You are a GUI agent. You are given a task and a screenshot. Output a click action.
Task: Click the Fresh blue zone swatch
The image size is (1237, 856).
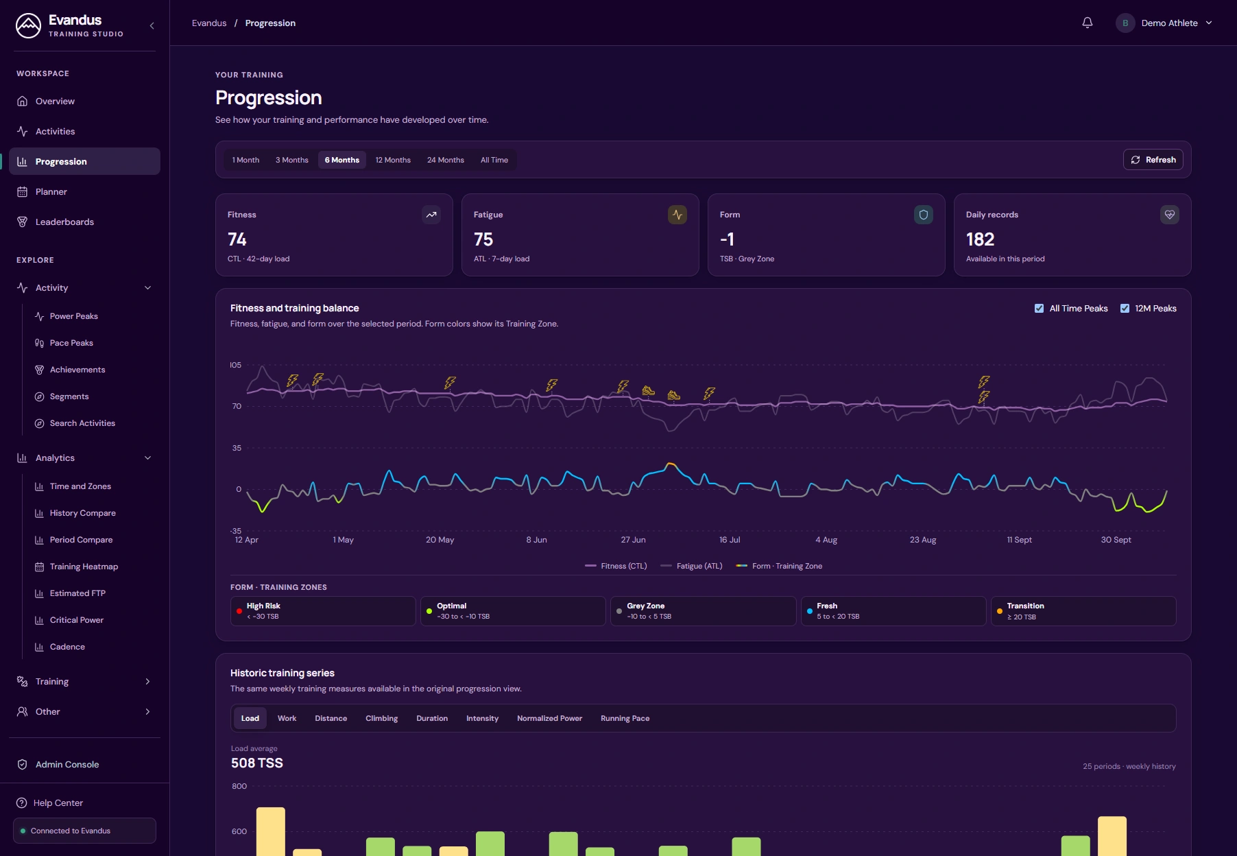pos(810,611)
